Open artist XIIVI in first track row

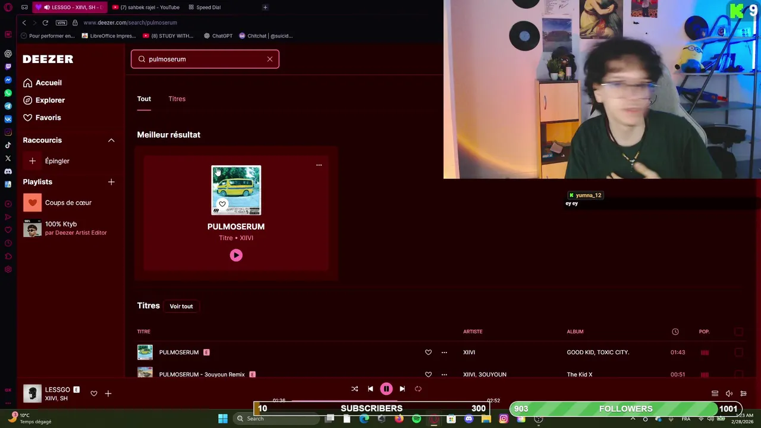pyautogui.click(x=469, y=353)
